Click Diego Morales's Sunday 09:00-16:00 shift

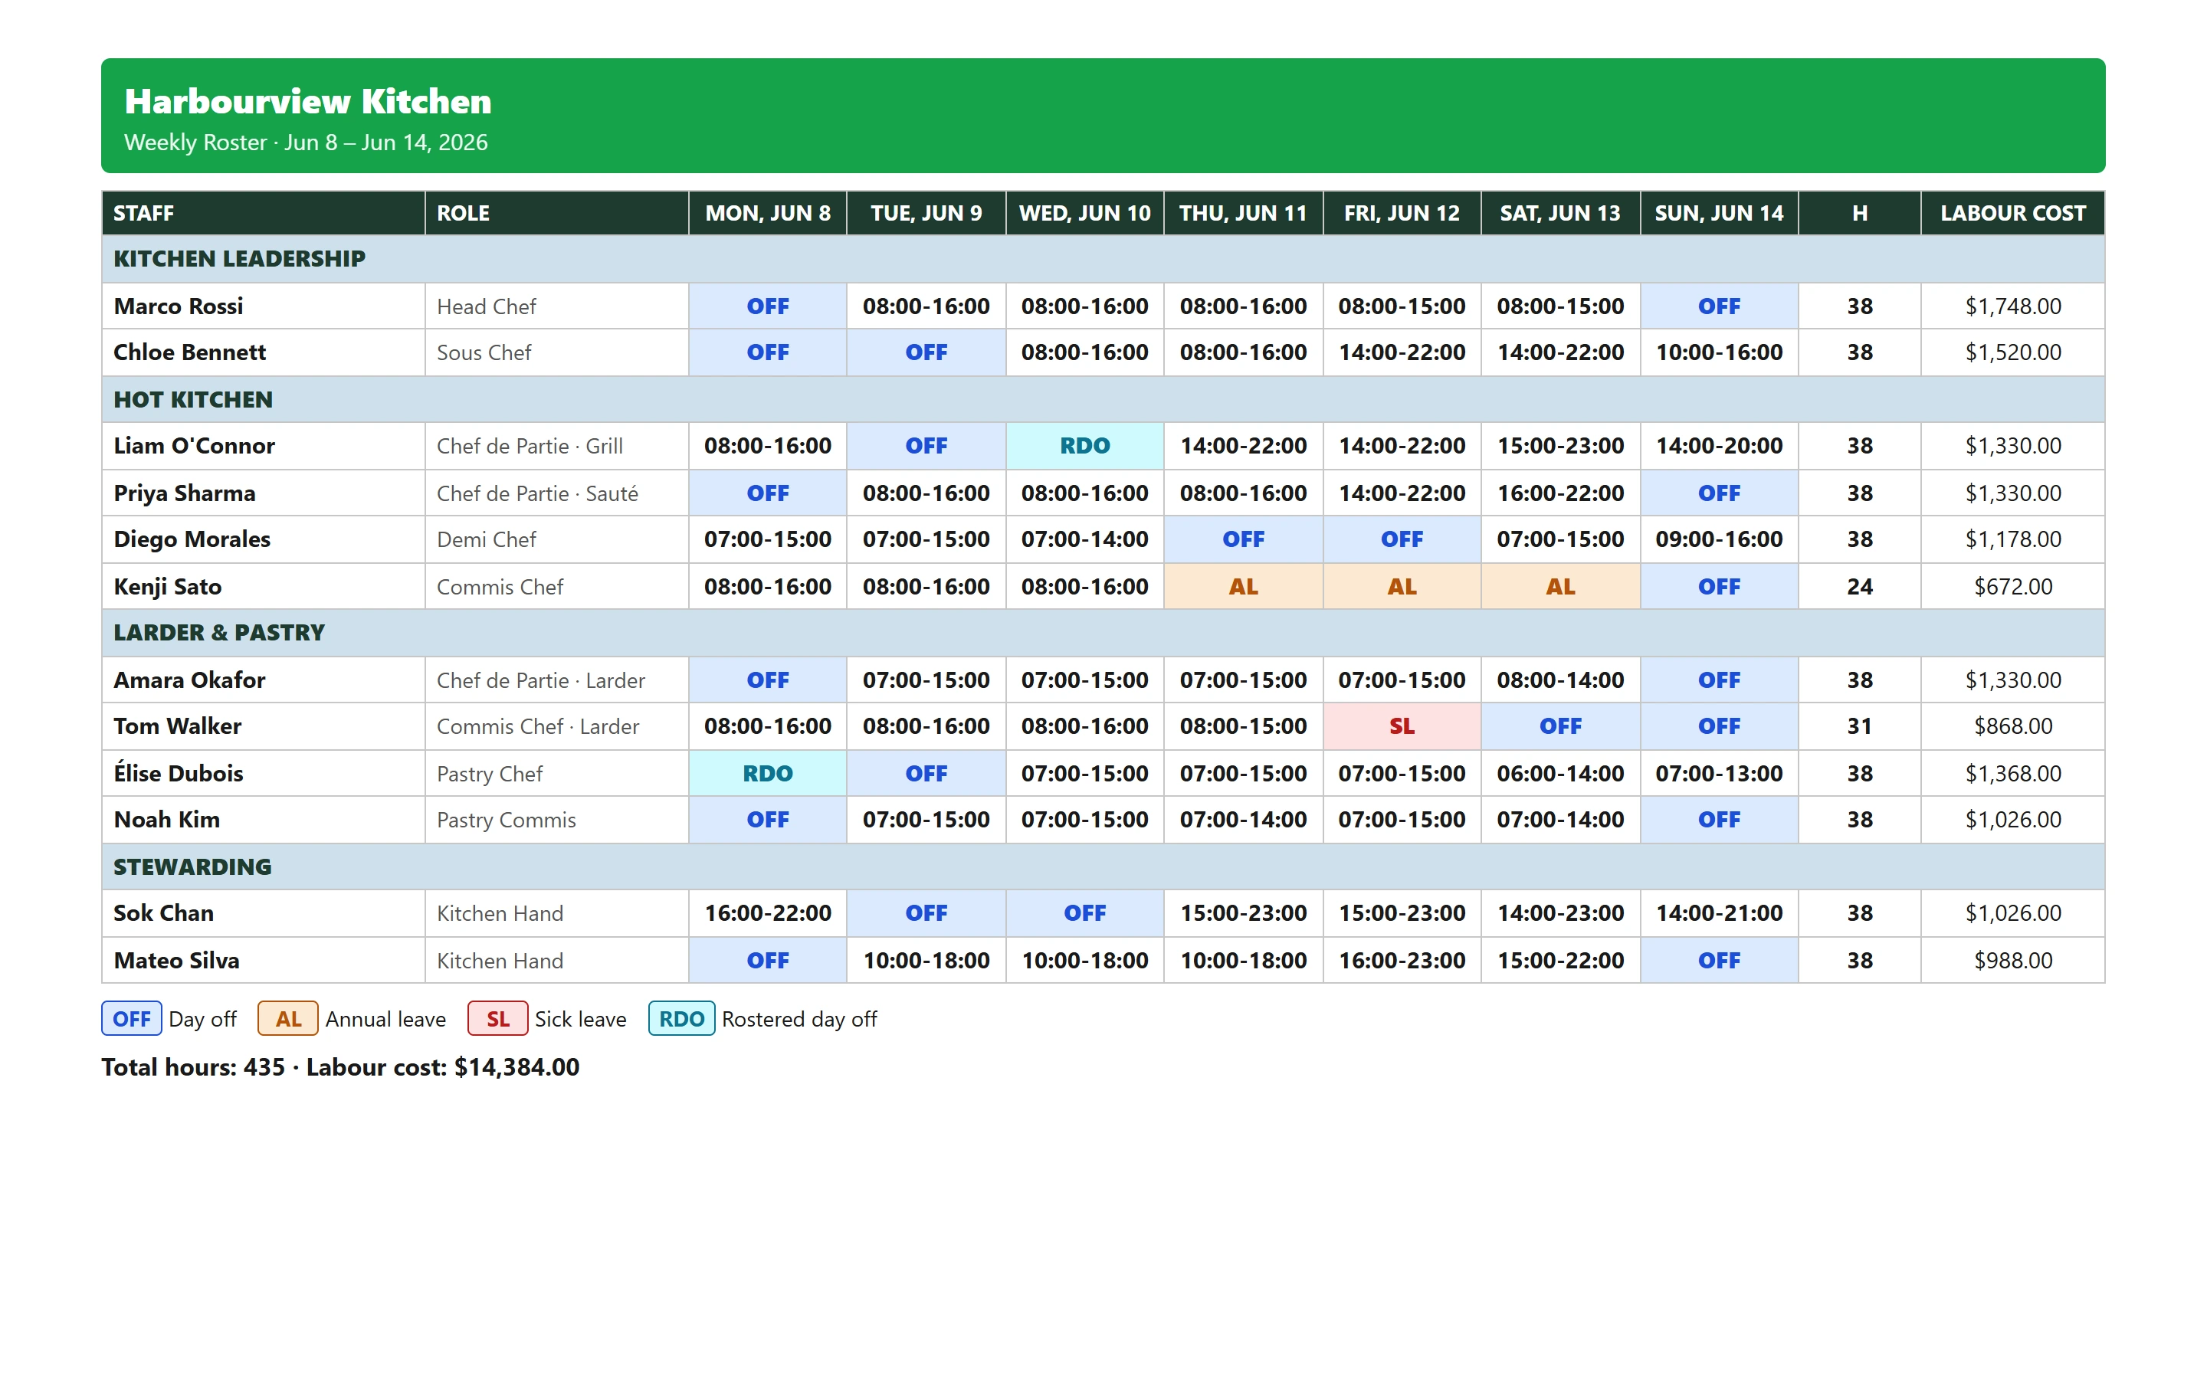point(1719,539)
